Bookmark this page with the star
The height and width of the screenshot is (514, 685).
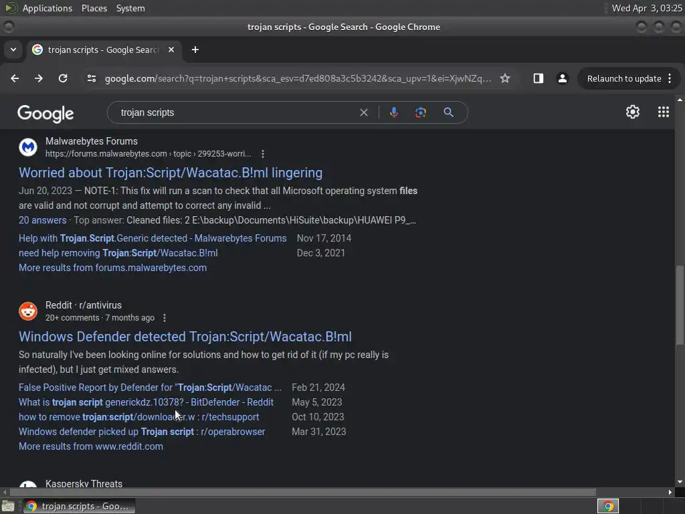[x=505, y=78]
